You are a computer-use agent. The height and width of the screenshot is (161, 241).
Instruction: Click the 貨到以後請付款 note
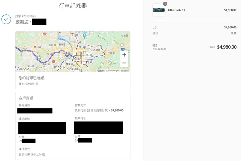coord(28,84)
